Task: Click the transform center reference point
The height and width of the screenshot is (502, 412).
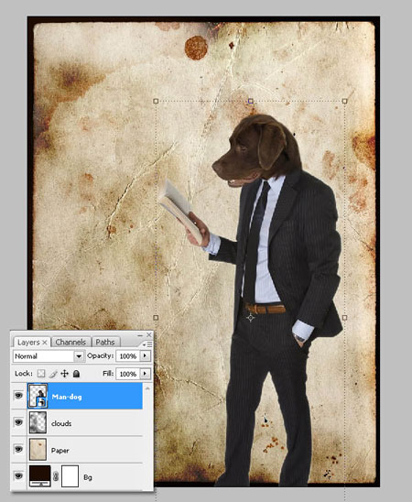Action: [x=251, y=318]
